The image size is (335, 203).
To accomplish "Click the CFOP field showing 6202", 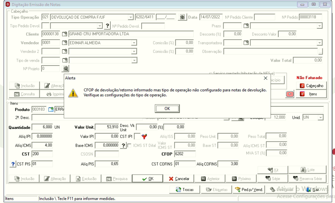I will [185, 154].
